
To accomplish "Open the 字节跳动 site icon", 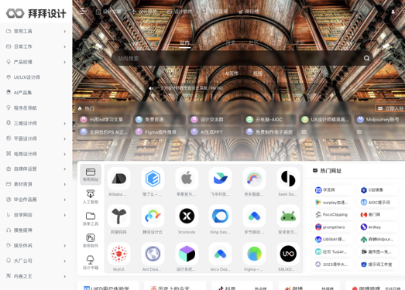I will tap(254, 216).
